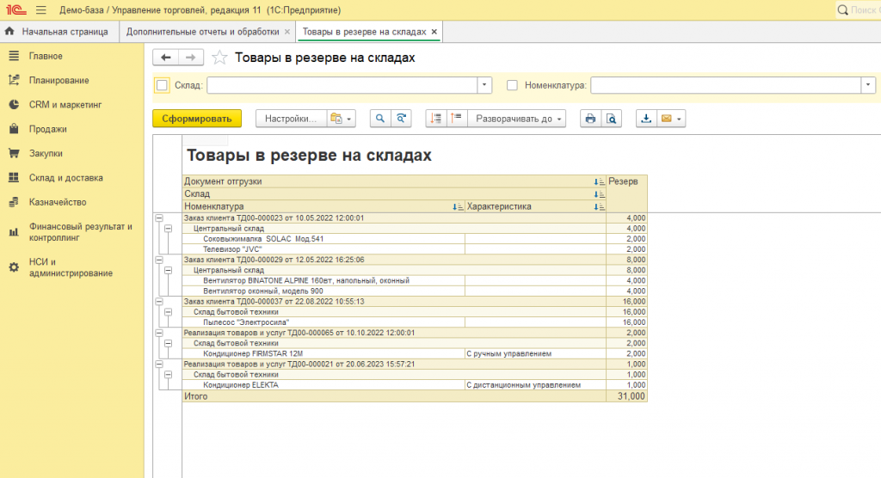This screenshot has width=881, height=478.
Task: Send report by email envelope icon
Action: point(667,119)
